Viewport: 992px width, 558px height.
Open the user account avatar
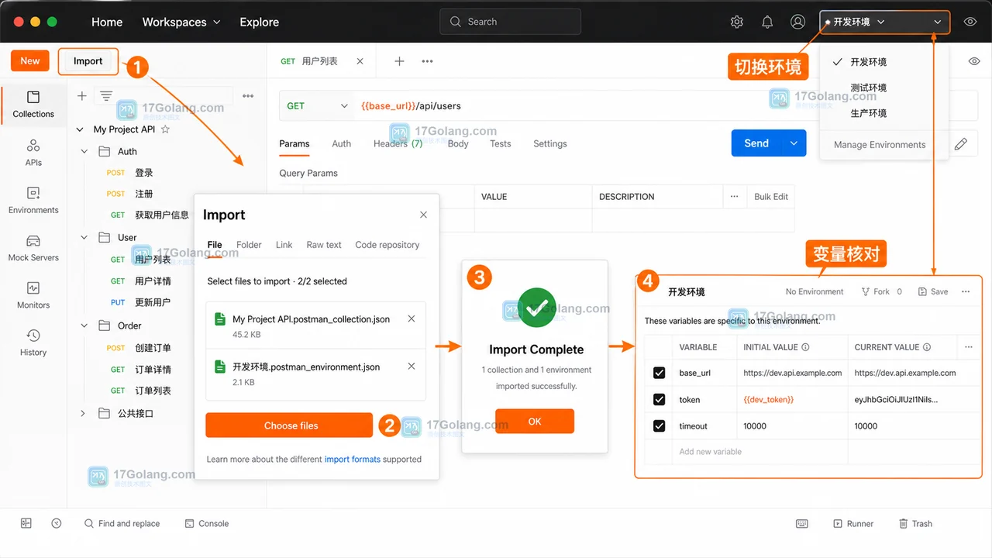797,22
